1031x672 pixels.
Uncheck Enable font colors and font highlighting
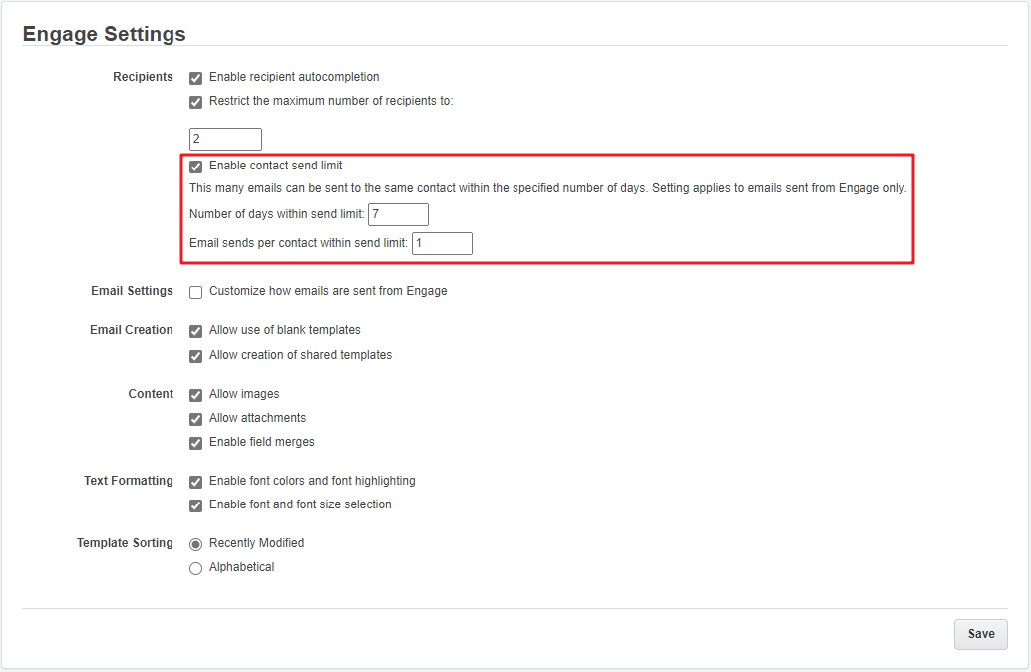click(196, 482)
